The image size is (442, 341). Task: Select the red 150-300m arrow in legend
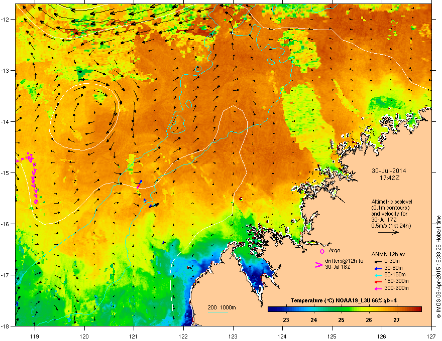coord(378,281)
